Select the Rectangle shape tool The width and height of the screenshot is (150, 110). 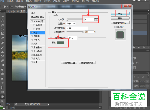click(x=2, y=92)
